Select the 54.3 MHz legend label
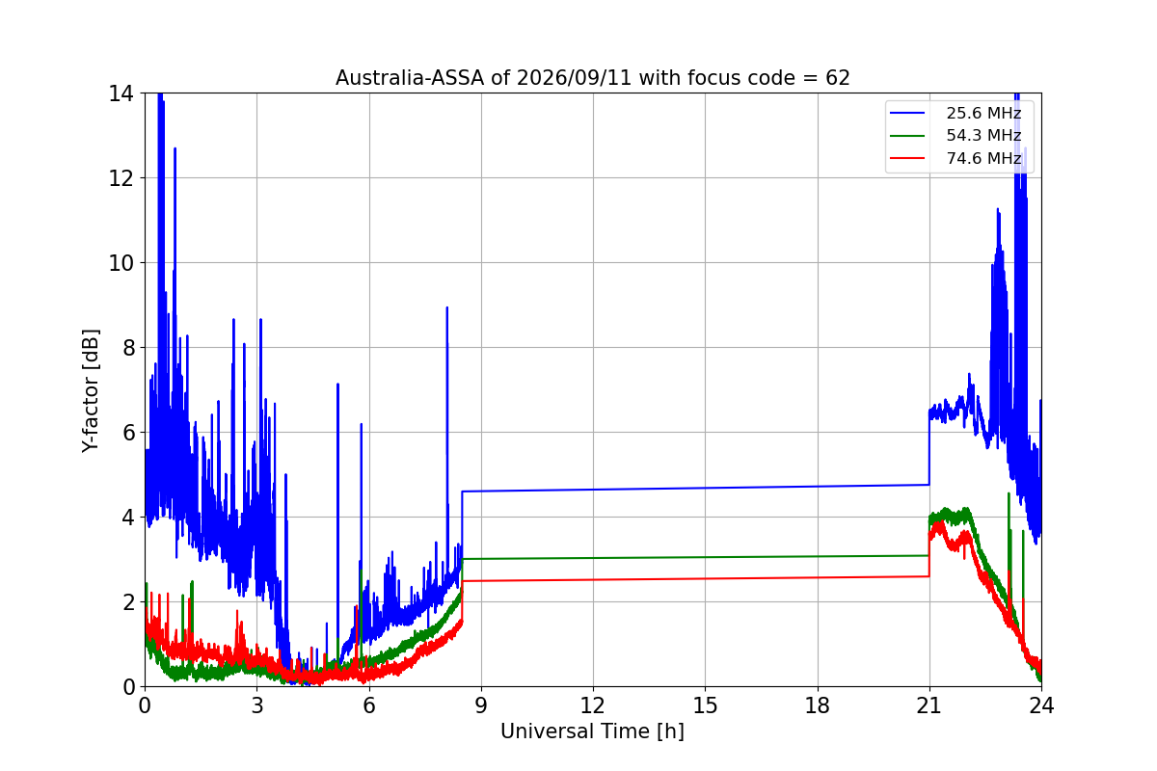 pyautogui.click(x=983, y=136)
